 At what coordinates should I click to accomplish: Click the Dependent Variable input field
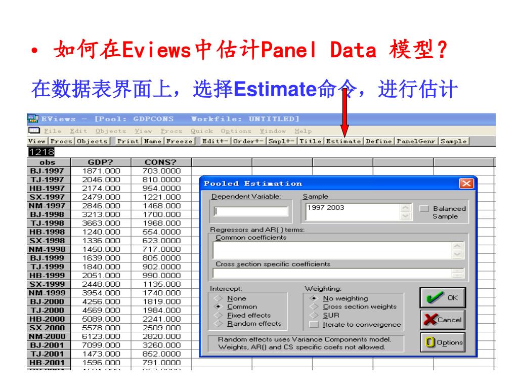[x=251, y=211]
